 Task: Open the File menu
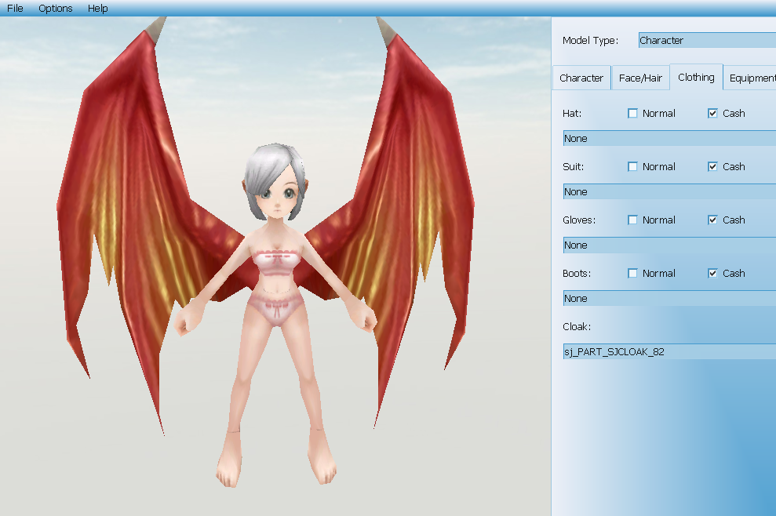15,8
